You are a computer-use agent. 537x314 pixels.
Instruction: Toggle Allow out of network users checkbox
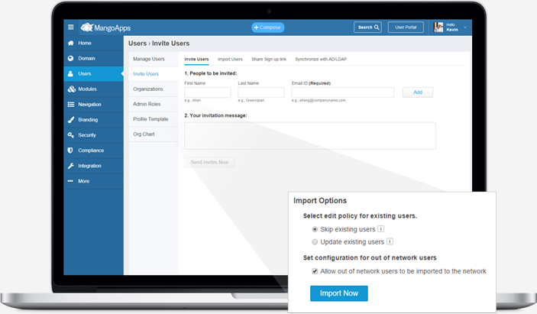pos(315,271)
